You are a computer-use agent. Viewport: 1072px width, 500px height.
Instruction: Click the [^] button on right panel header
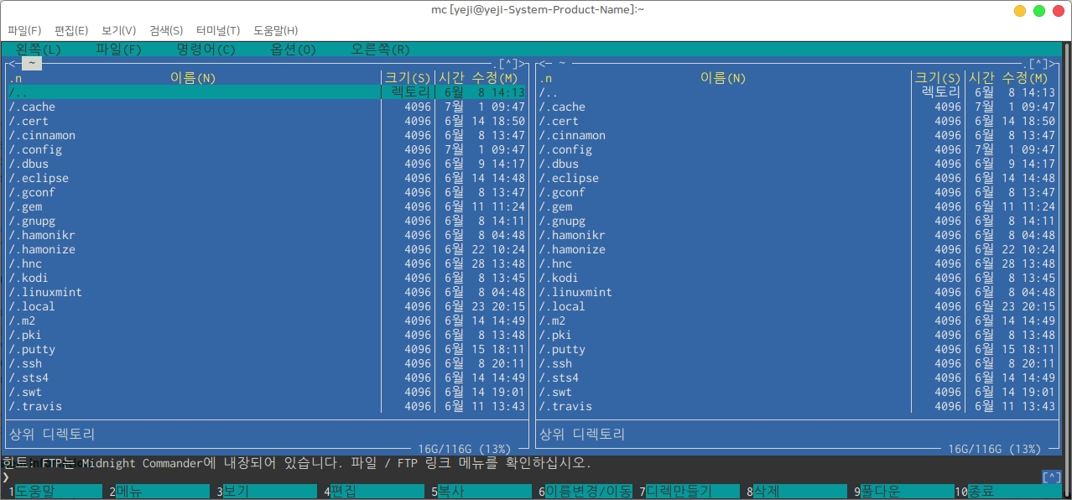click(x=1038, y=63)
